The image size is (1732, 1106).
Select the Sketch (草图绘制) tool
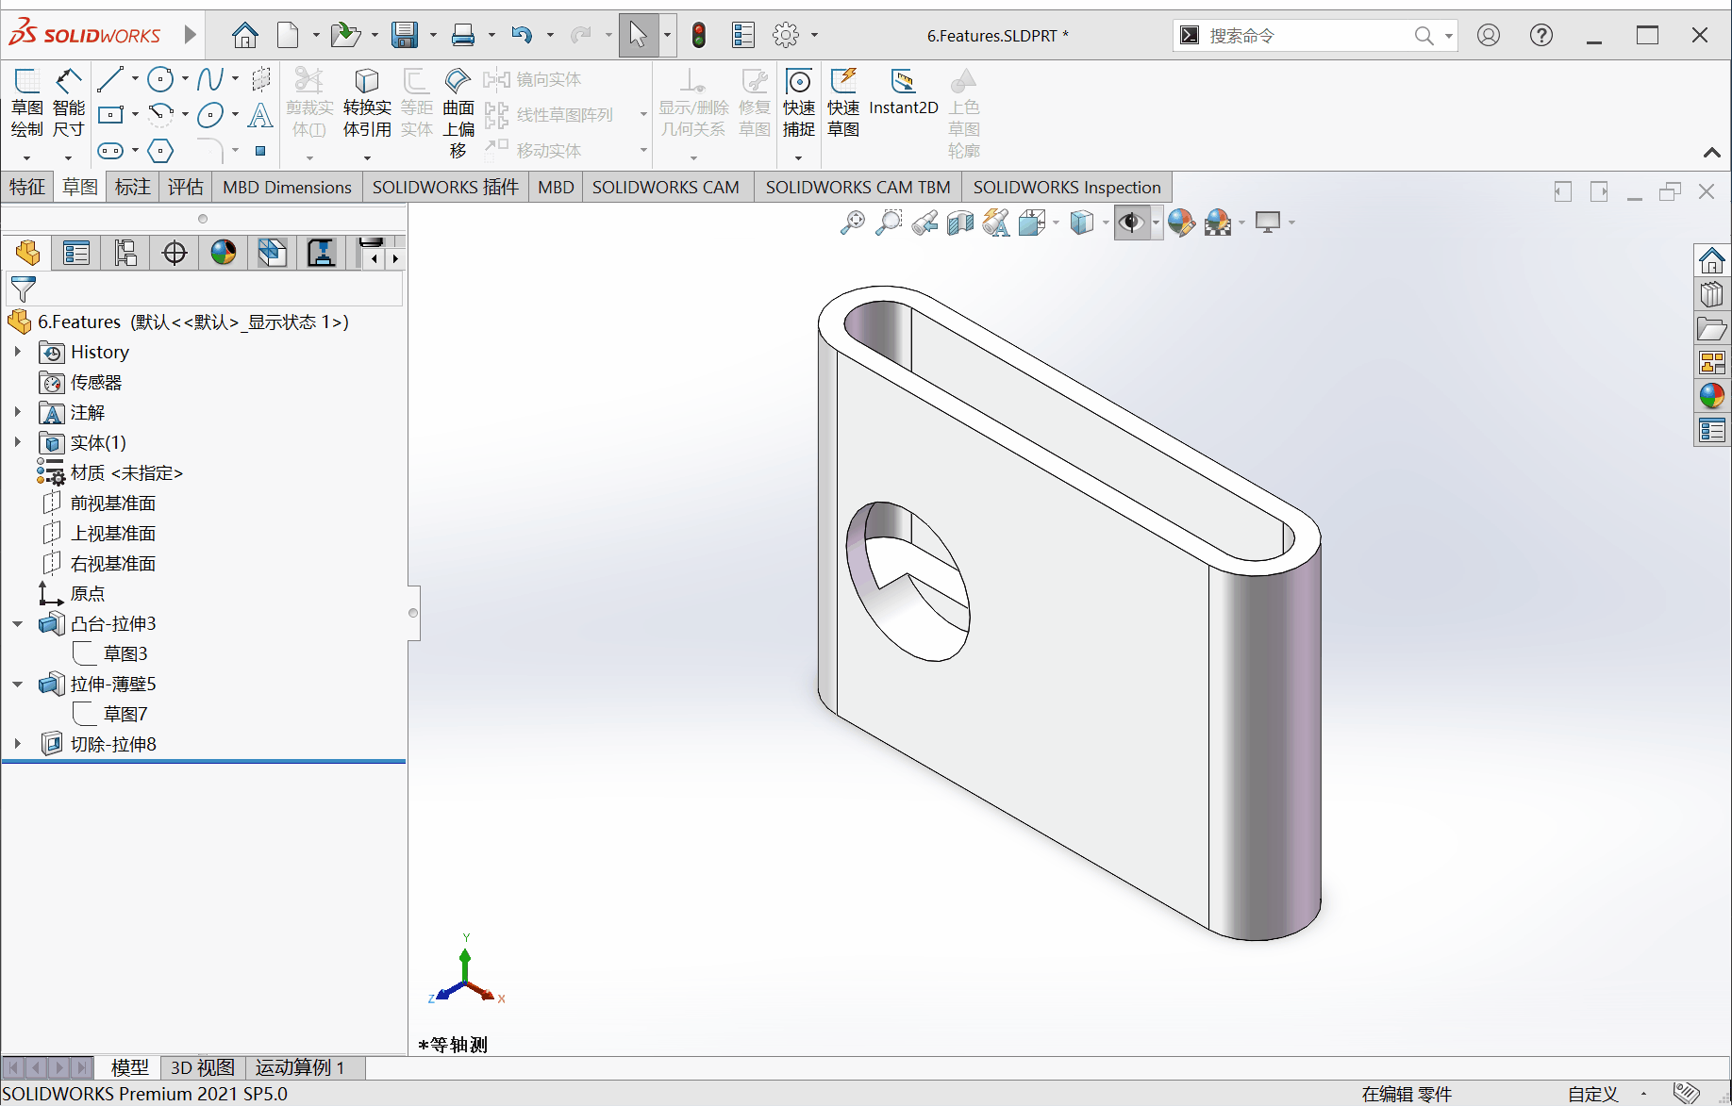26,104
